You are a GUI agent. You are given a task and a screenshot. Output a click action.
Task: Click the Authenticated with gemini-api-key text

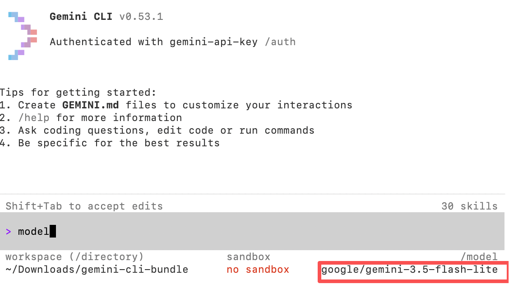tap(153, 42)
